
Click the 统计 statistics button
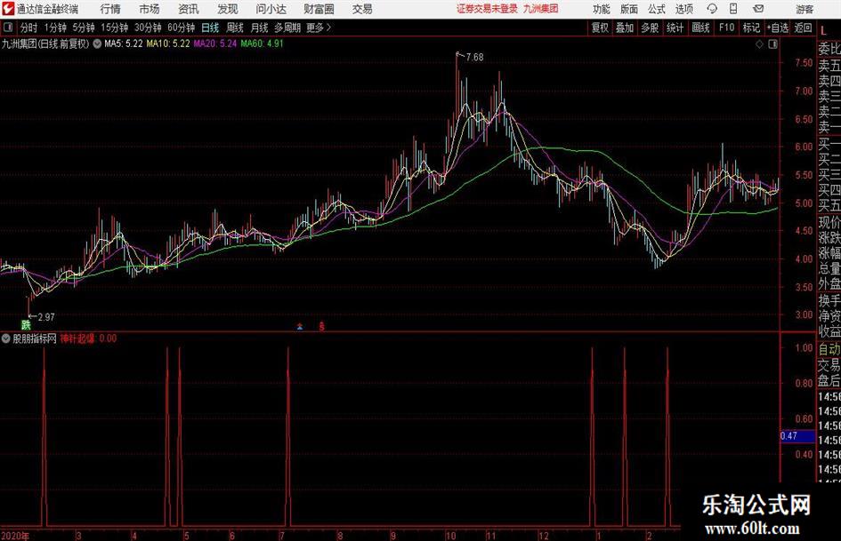click(675, 28)
